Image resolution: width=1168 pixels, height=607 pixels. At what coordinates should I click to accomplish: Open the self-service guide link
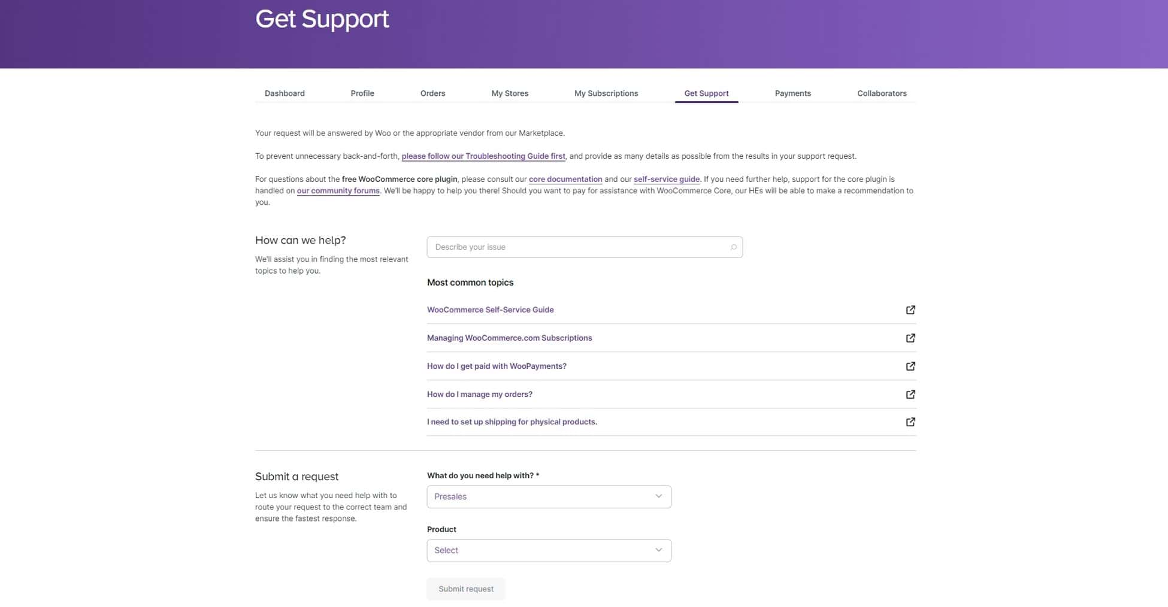pos(666,179)
